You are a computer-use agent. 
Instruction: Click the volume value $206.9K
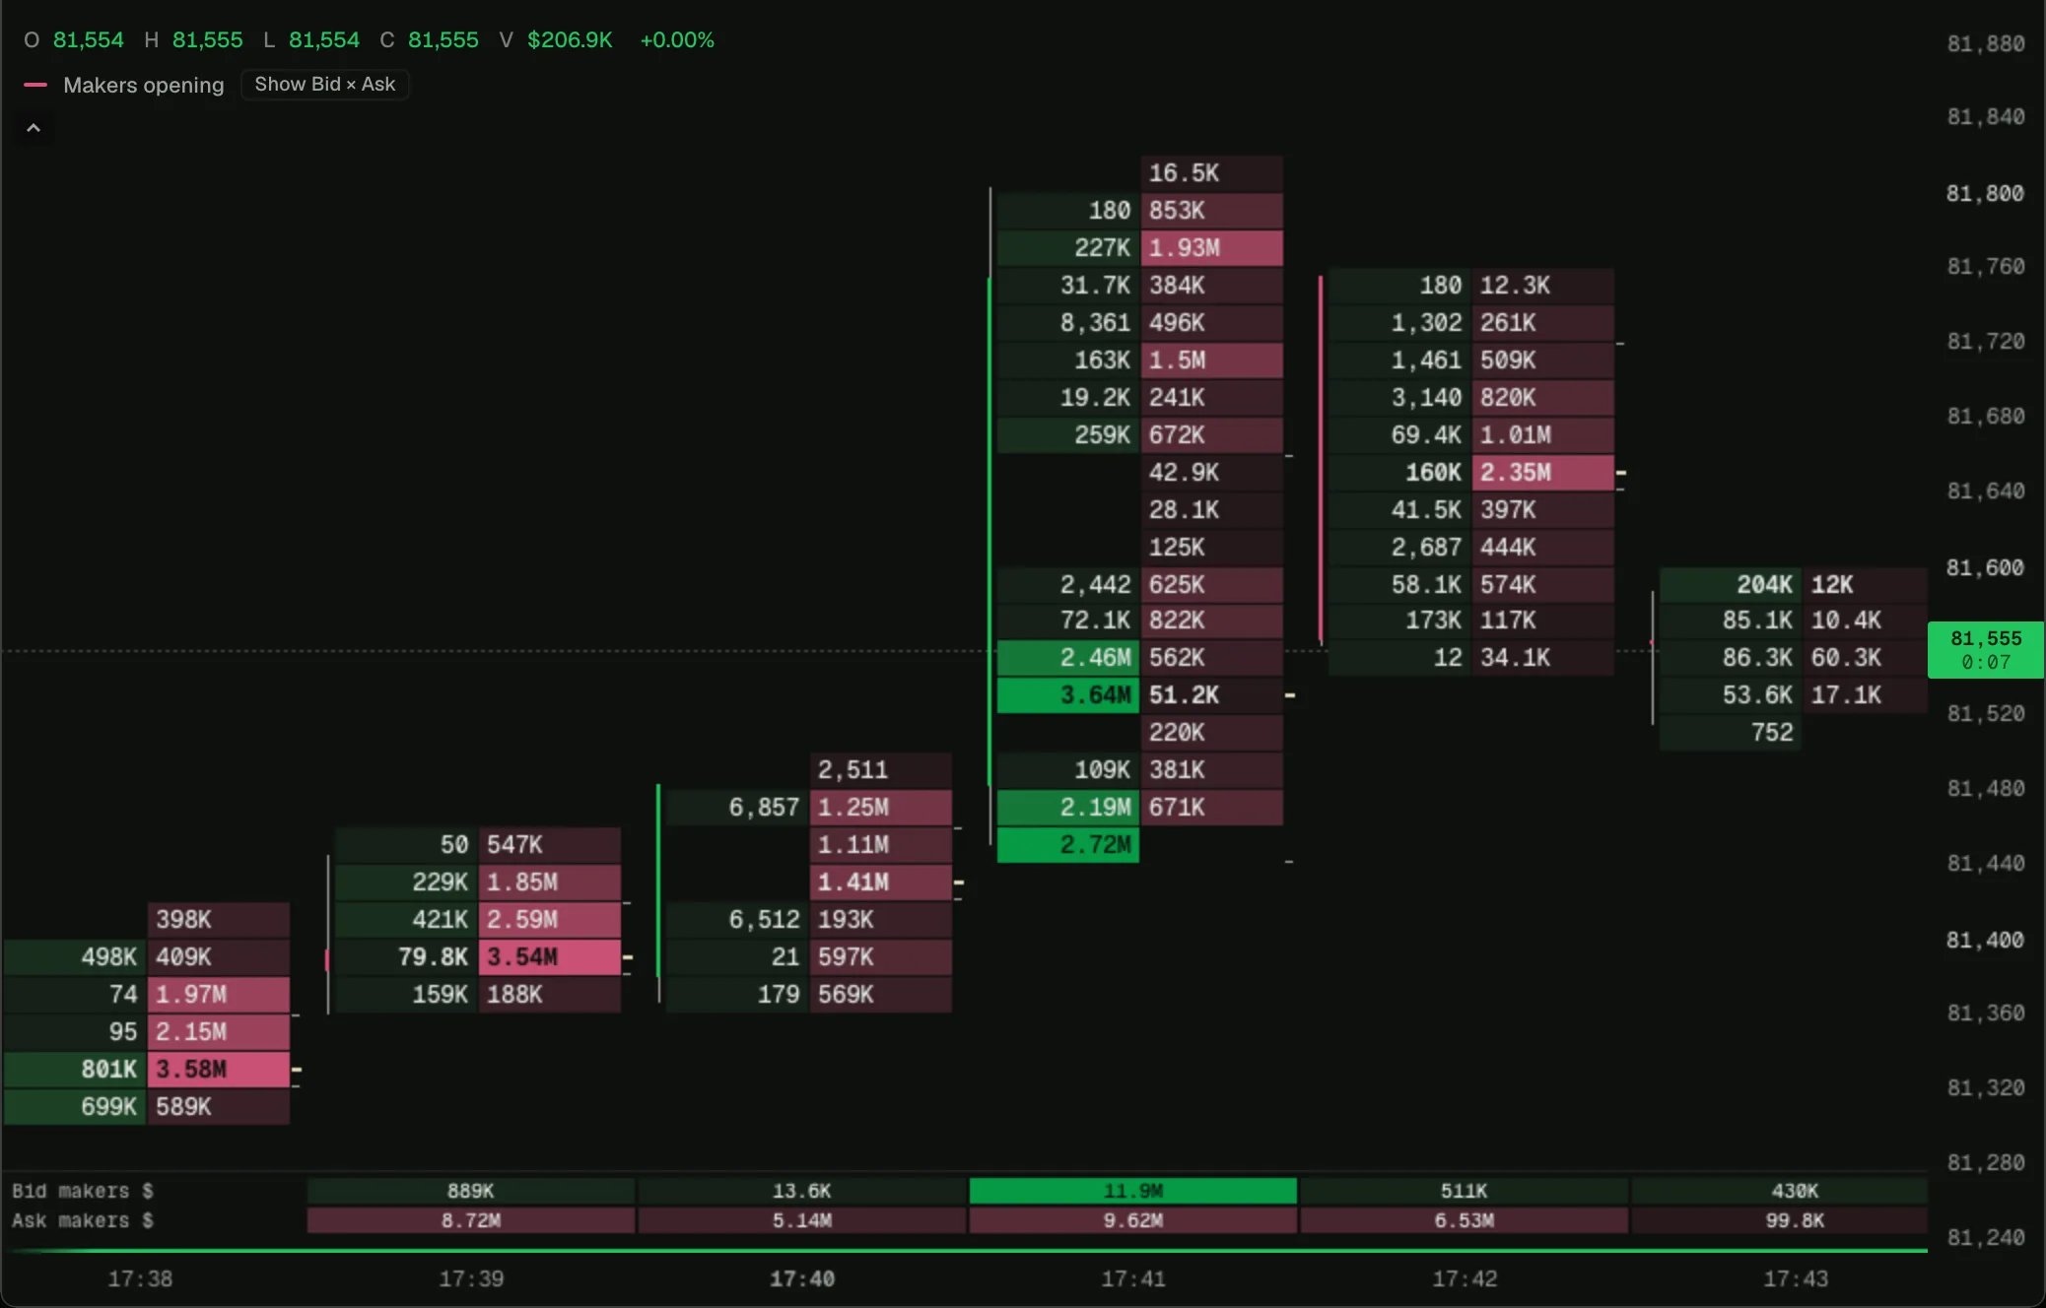tap(570, 40)
